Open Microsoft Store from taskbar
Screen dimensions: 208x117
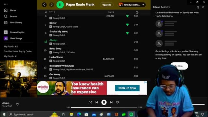pos(86,114)
